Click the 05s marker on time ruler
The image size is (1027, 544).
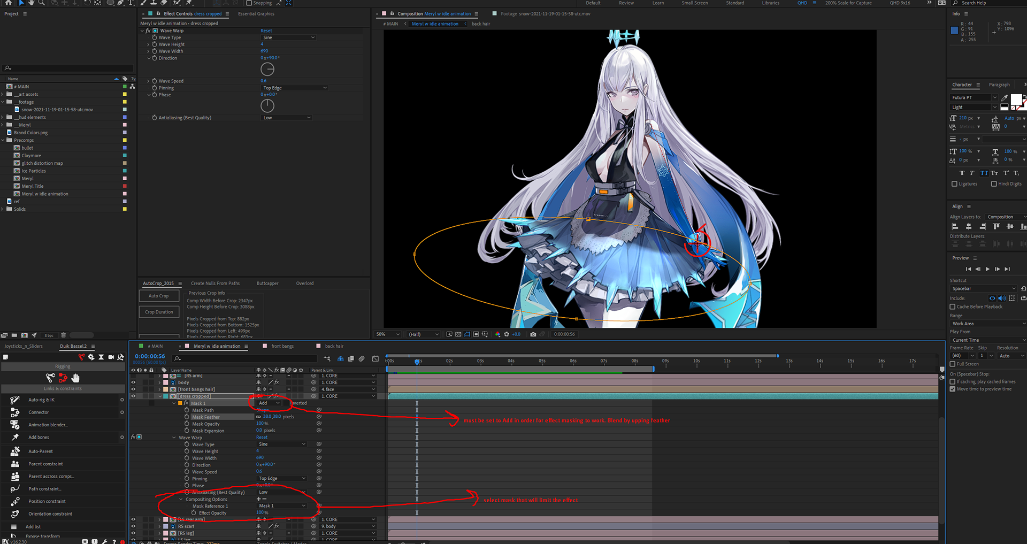click(x=542, y=361)
